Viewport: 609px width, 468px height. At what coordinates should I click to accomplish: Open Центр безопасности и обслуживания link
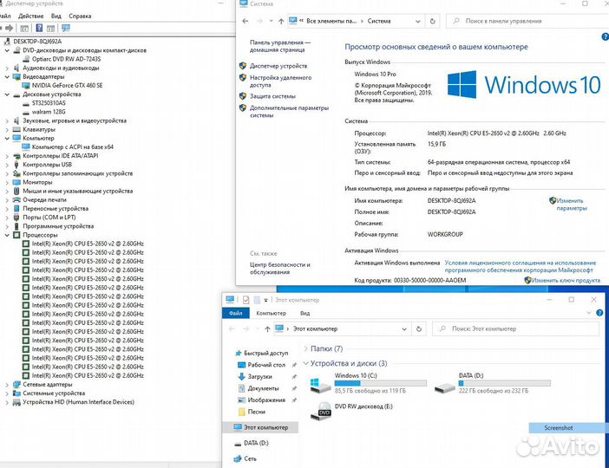pyautogui.click(x=280, y=268)
